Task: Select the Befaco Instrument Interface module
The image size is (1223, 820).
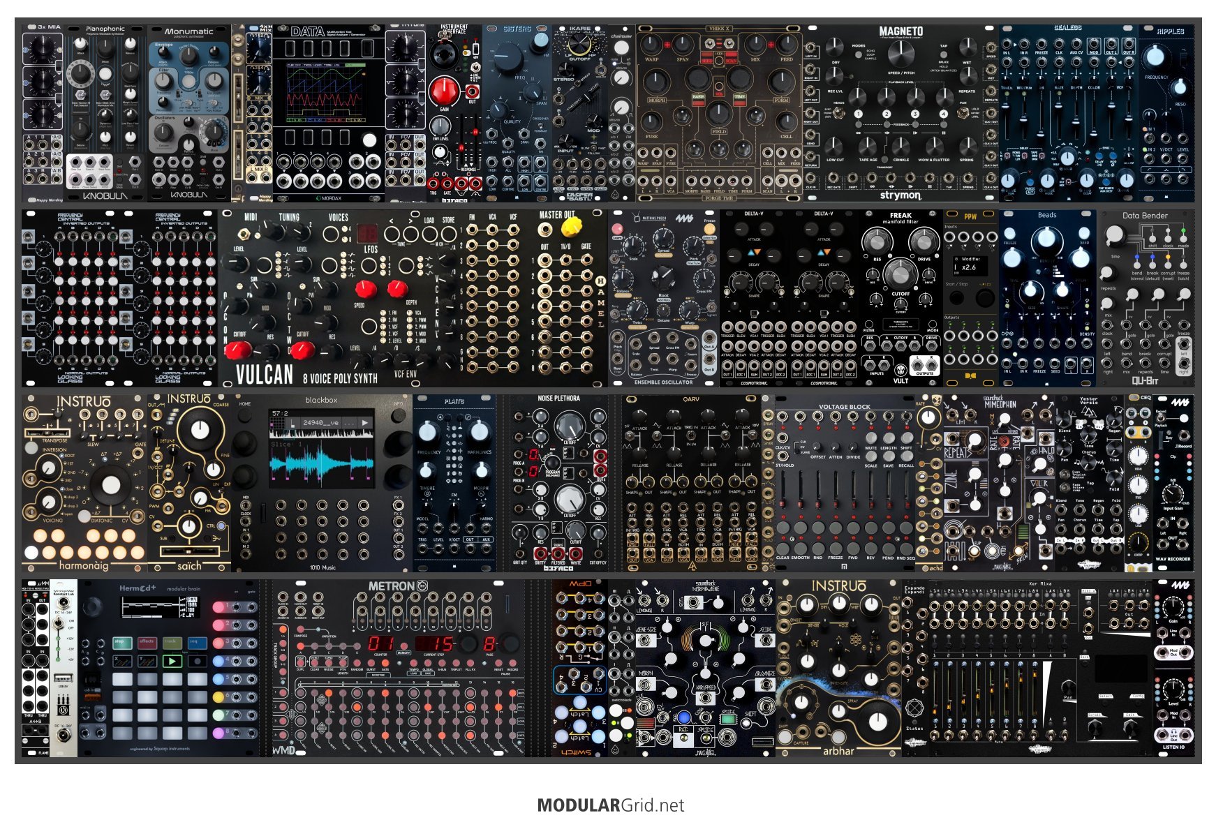Action: [x=454, y=113]
